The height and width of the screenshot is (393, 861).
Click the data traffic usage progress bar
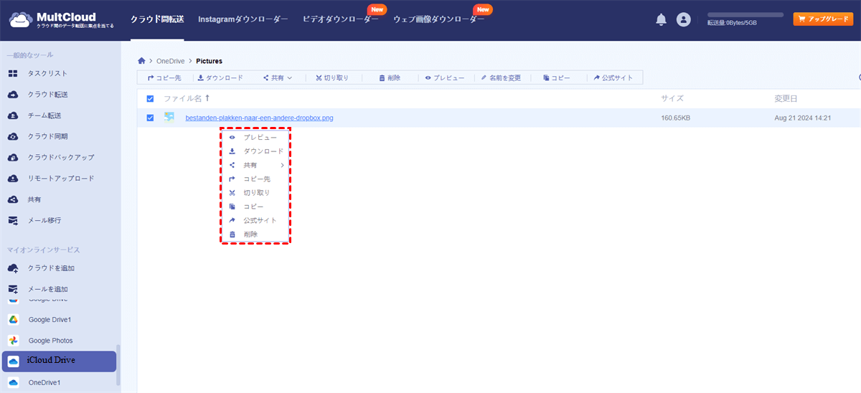(x=745, y=14)
